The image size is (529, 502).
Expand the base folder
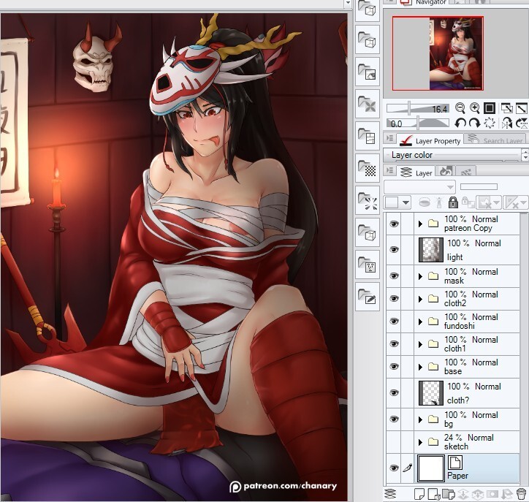(x=420, y=367)
